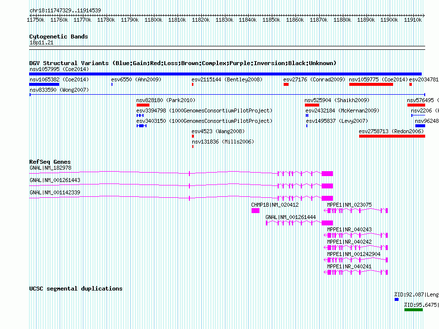This screenshot has width=439, height=329.
Task: Select the Cytogenetic Bands track title
Action: 59,37
